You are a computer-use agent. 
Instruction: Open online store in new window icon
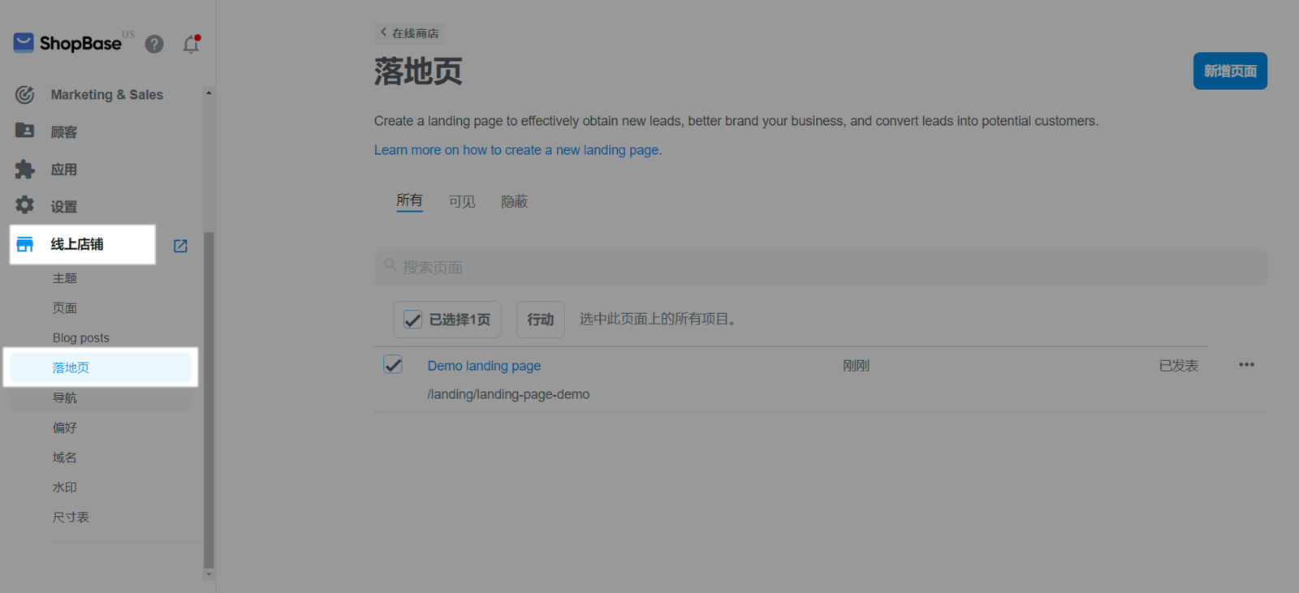[180, 246]
